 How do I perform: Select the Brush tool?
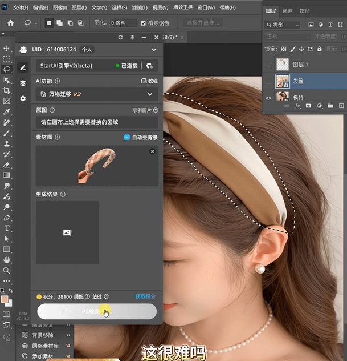pos(6,133)
